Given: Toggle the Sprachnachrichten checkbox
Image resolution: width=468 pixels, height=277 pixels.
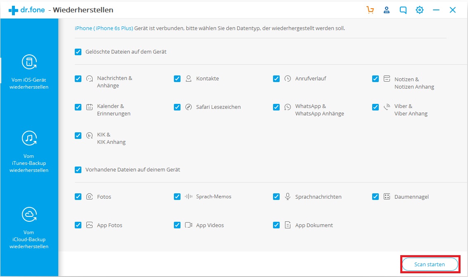Looking at the screenshot, I should [276, 197].
